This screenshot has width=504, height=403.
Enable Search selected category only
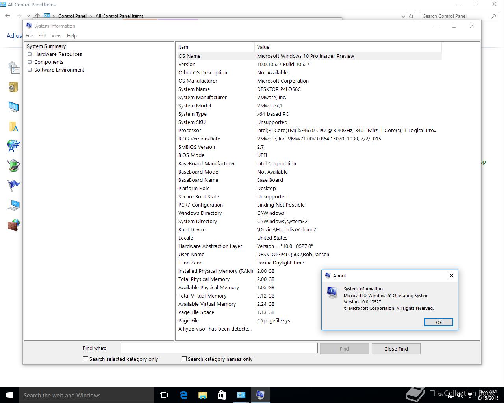(85, 359)
